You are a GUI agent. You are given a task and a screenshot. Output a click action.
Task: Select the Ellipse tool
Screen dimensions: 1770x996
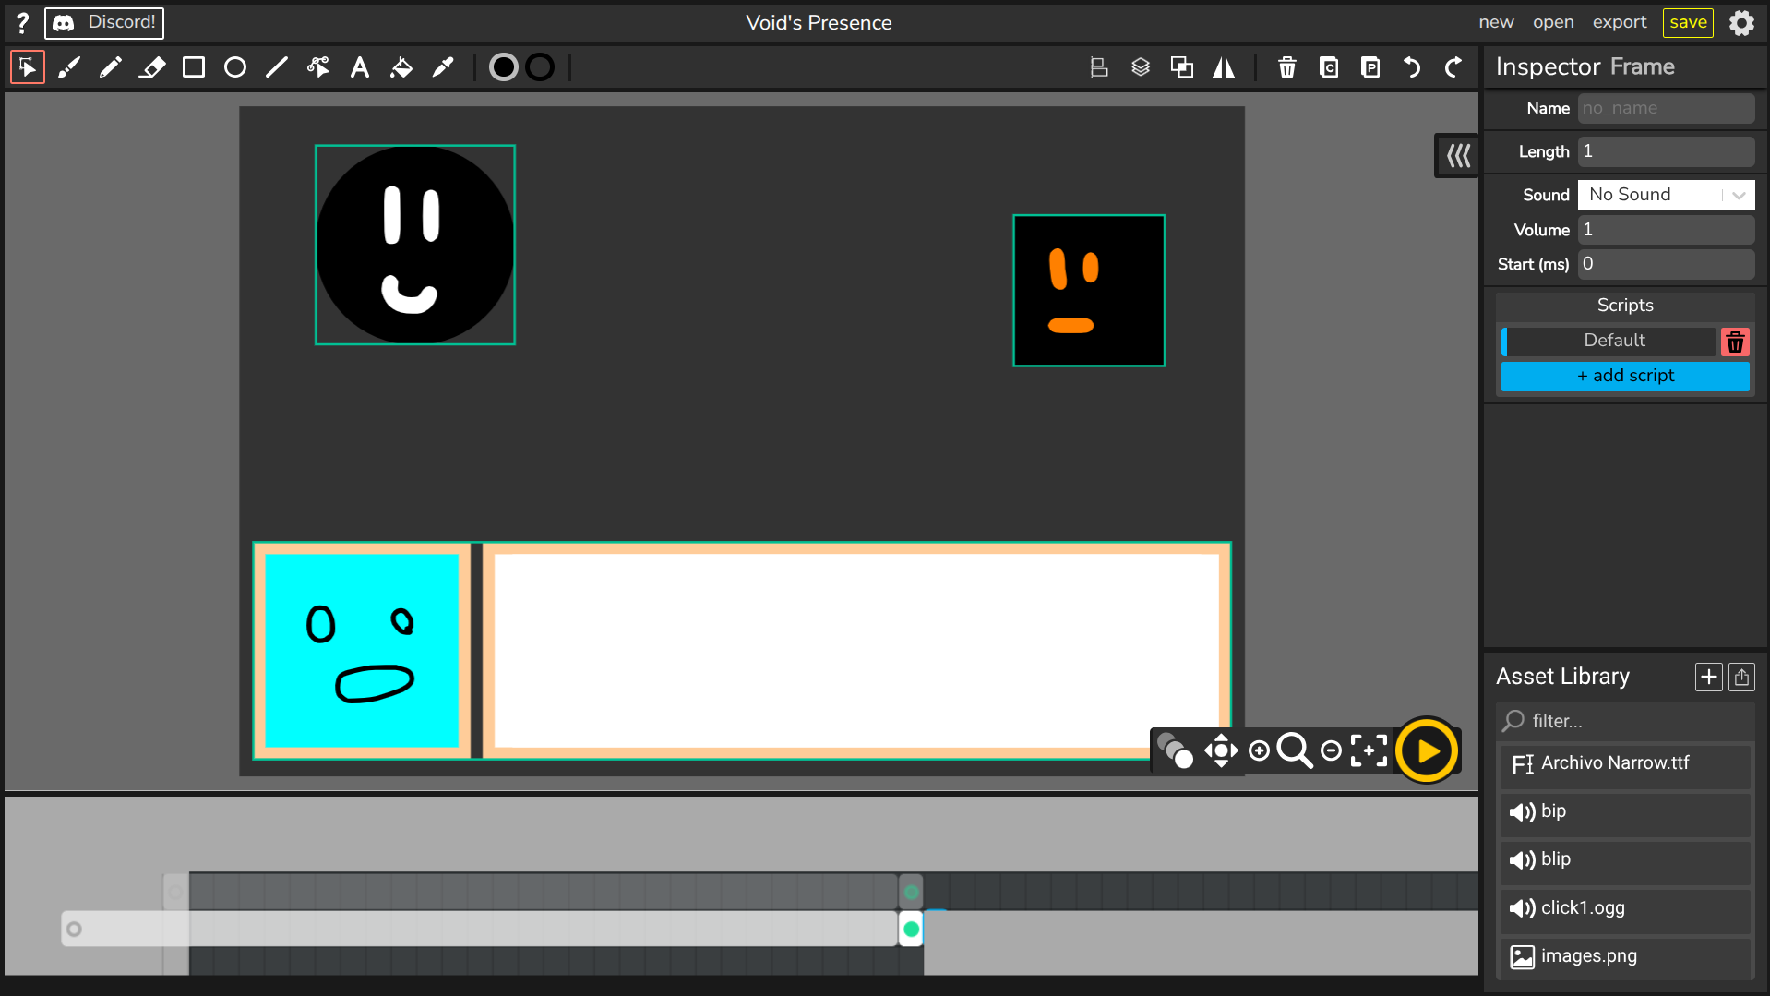[x=235, y=67]
